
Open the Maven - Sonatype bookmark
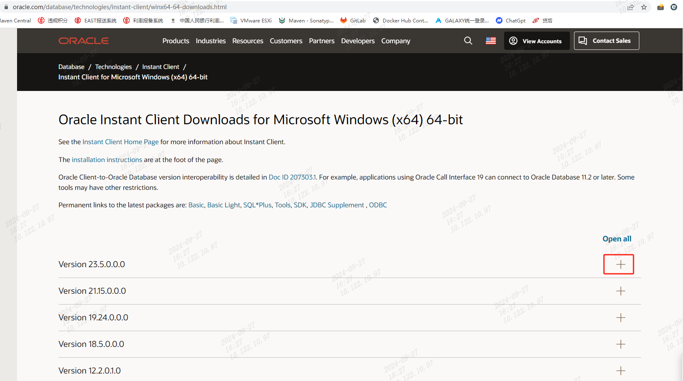(307, 20)
